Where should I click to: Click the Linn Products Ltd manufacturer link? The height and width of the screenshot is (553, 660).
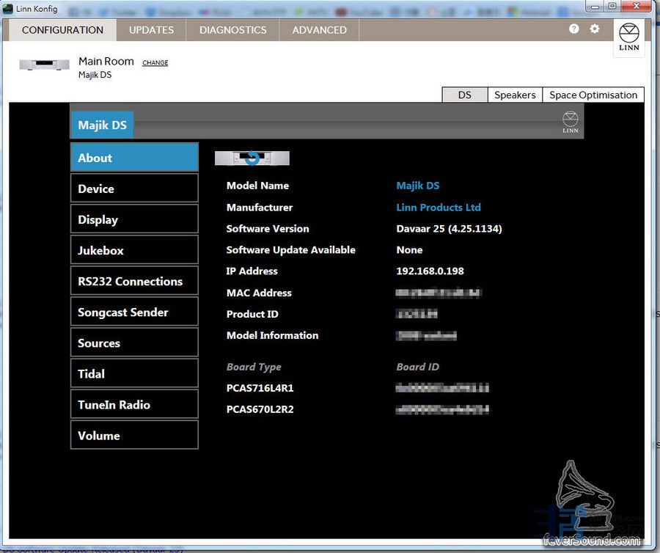click(x=438, y=208)
